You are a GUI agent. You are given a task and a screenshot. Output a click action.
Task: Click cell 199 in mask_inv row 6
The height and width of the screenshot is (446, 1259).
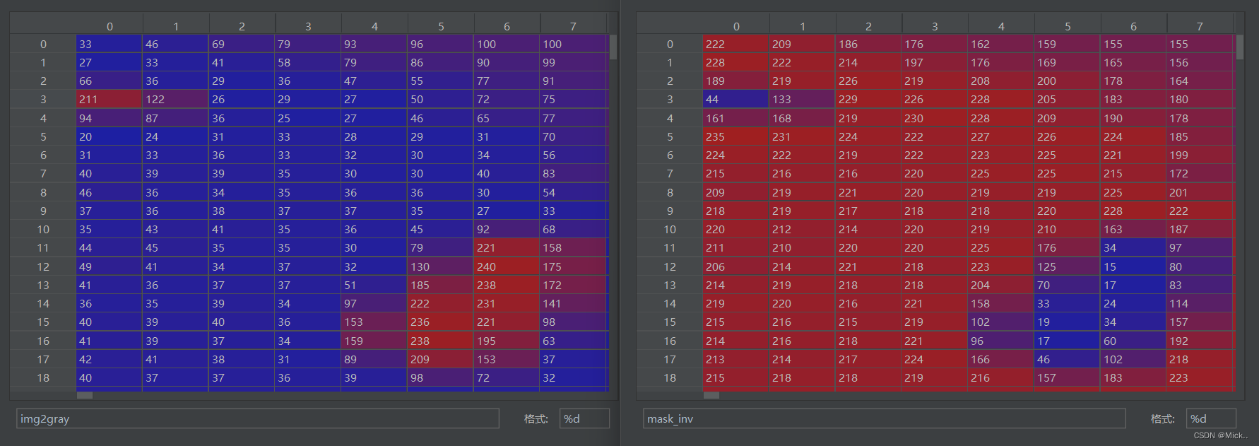(x=1200, y=155)
